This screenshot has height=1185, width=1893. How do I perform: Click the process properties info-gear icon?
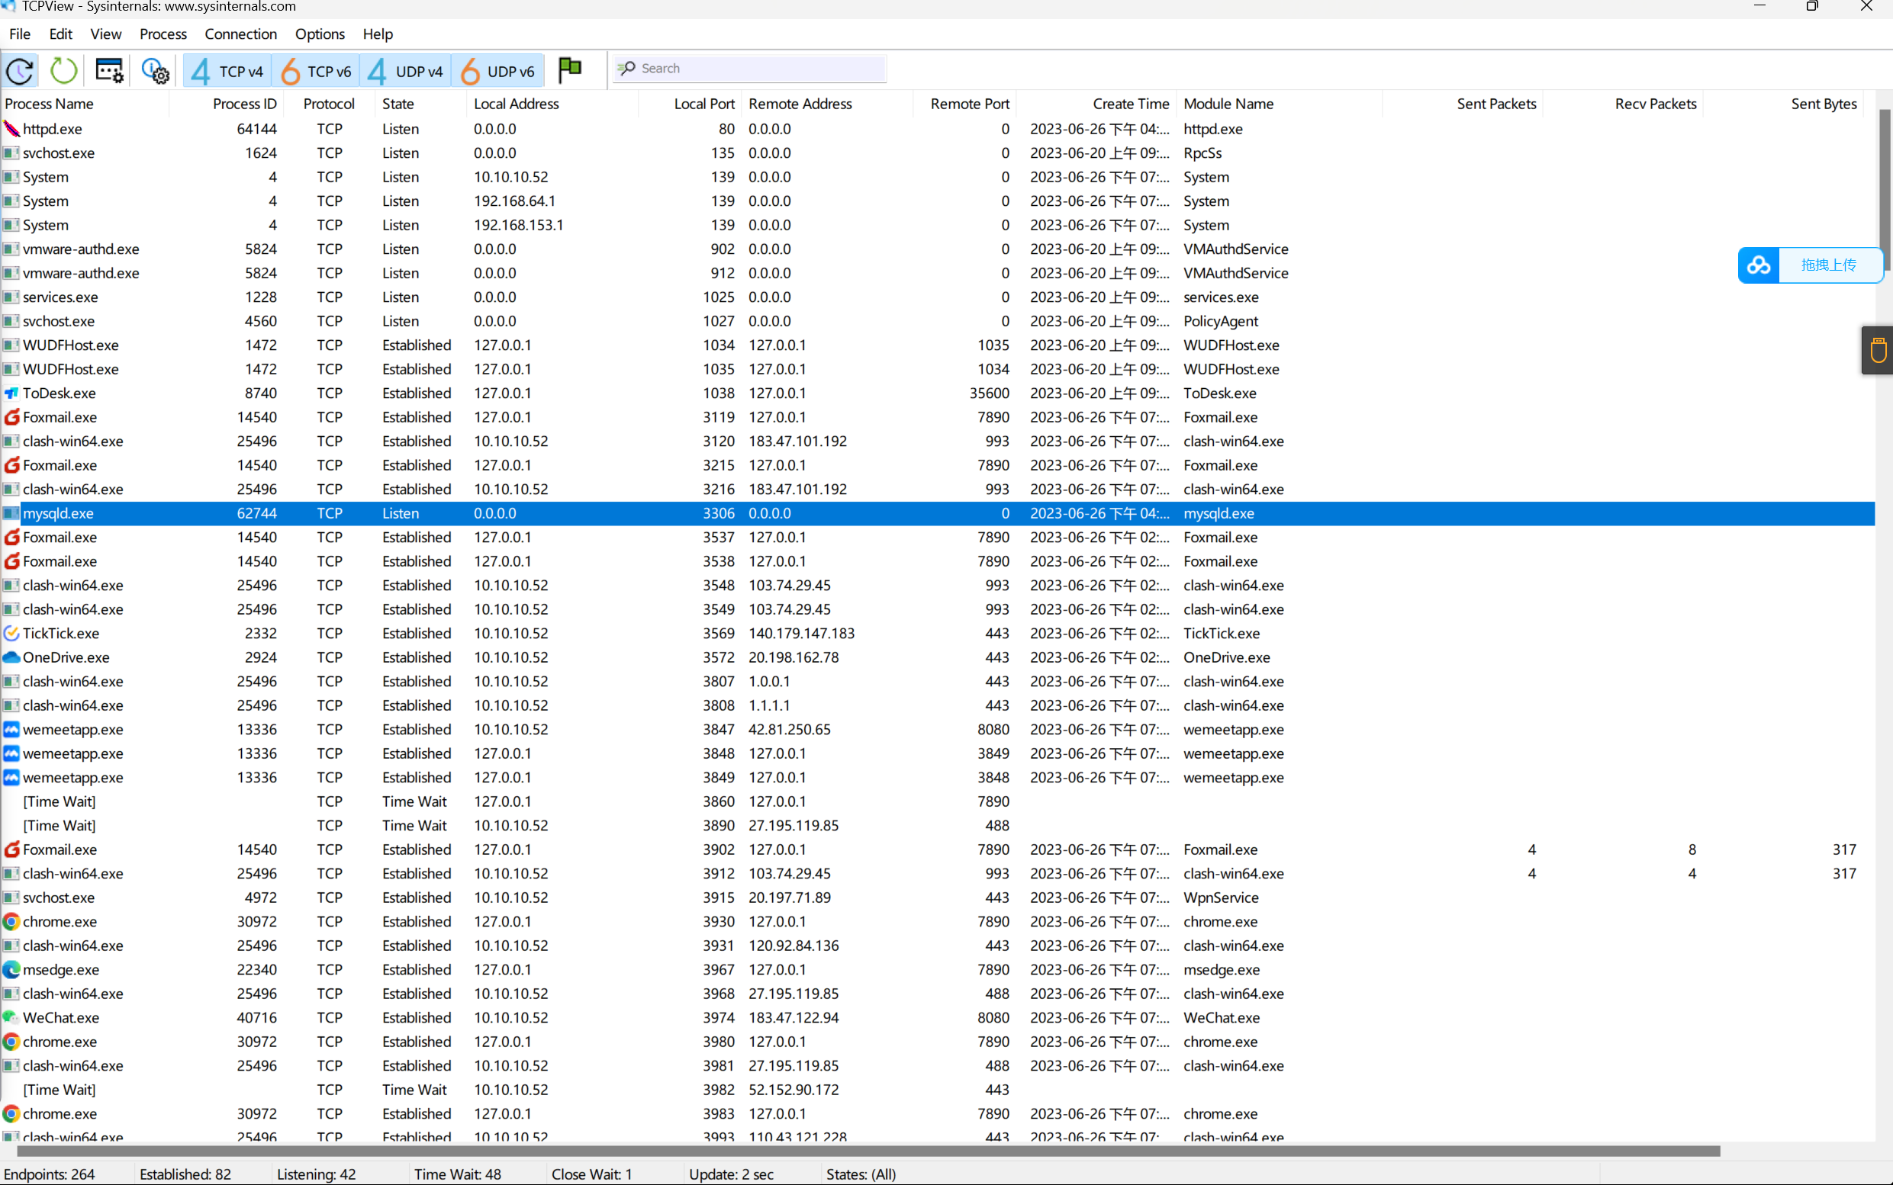[x=154, y=70]
